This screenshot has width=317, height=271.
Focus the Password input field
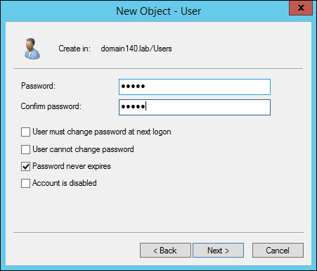tap(195, 87)
